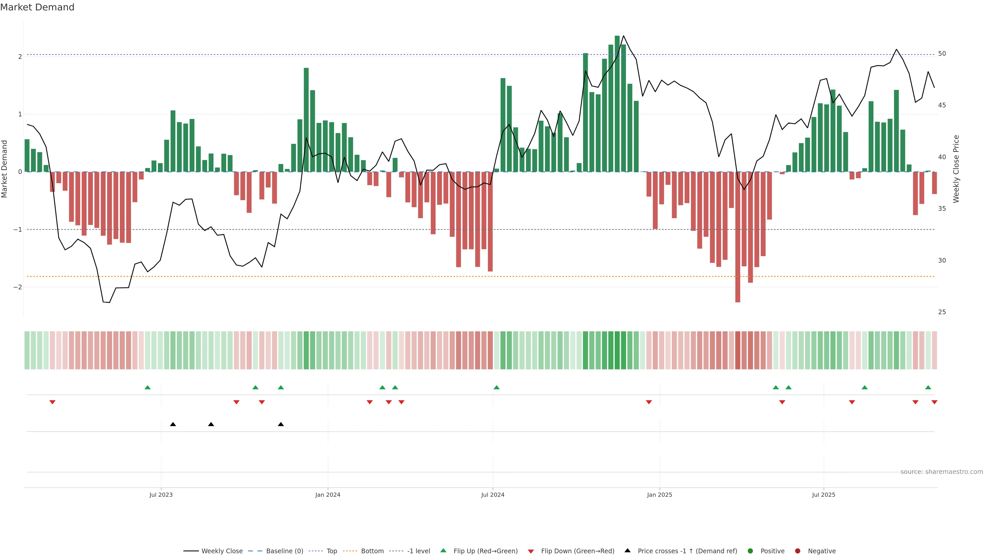This screenshot has height=560, width=996.
Task: Click the dark red Negative circle in legend
Action: pos(798,551)
